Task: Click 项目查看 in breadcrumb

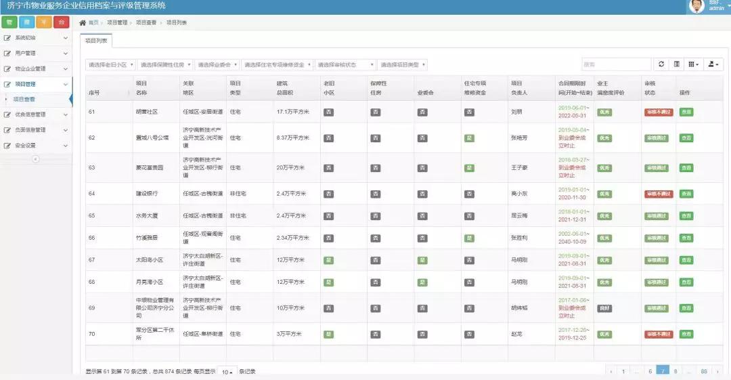Action: coord(146,22)
